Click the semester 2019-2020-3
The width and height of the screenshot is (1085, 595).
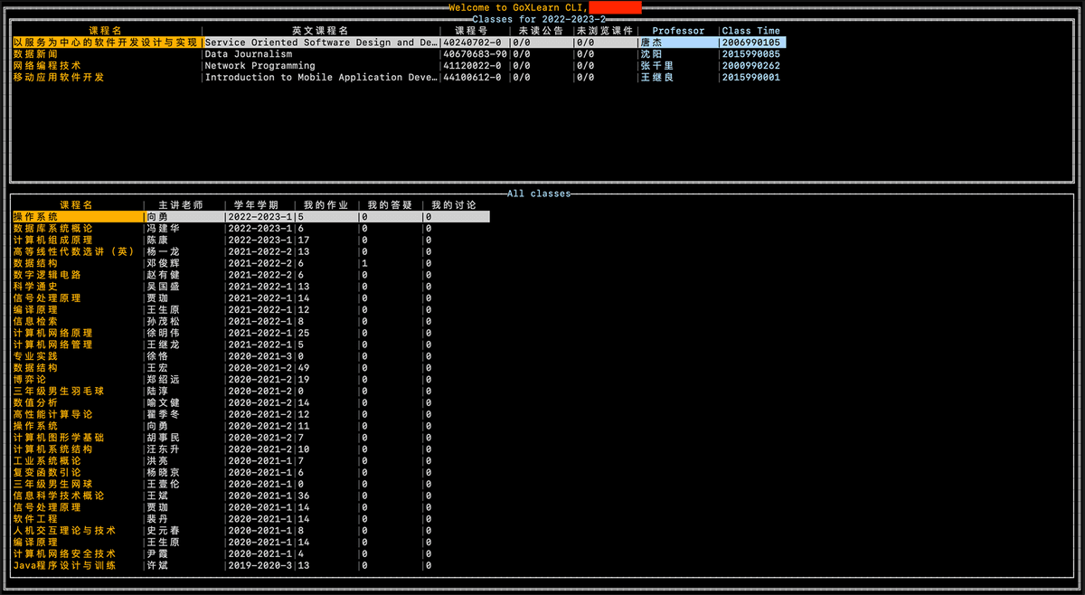[260, 565]
